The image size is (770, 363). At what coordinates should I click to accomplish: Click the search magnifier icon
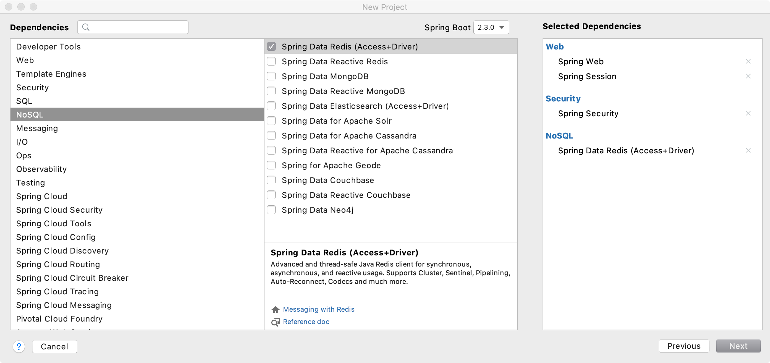click(x=86, y=27)
